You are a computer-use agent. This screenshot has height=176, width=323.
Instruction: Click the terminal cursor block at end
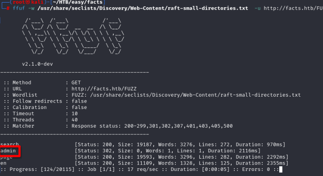281,169
